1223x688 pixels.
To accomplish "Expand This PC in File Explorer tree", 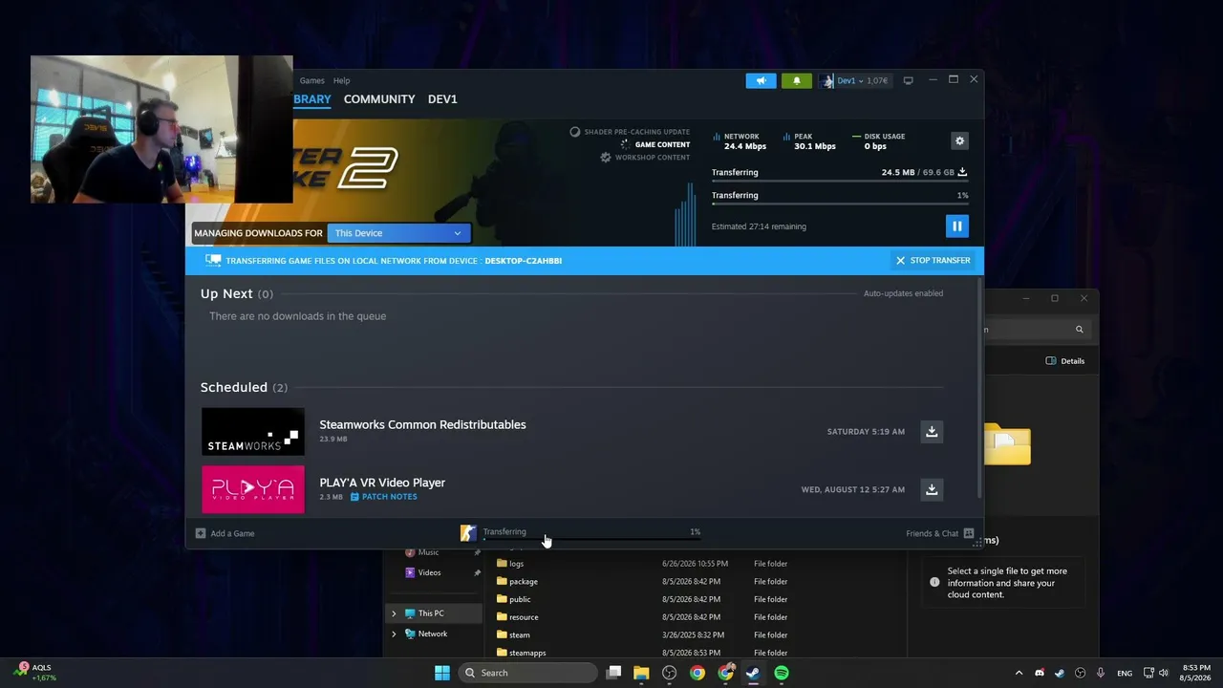I will click(394, 613).
